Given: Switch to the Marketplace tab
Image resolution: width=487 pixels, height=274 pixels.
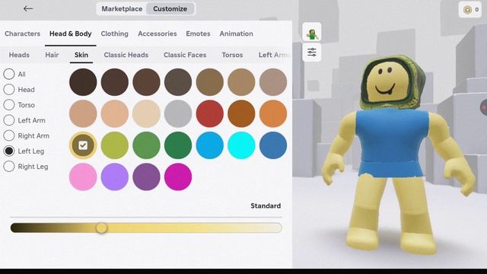Looking at the screenshot, I should pyautogui.click(x=122, y=8).
